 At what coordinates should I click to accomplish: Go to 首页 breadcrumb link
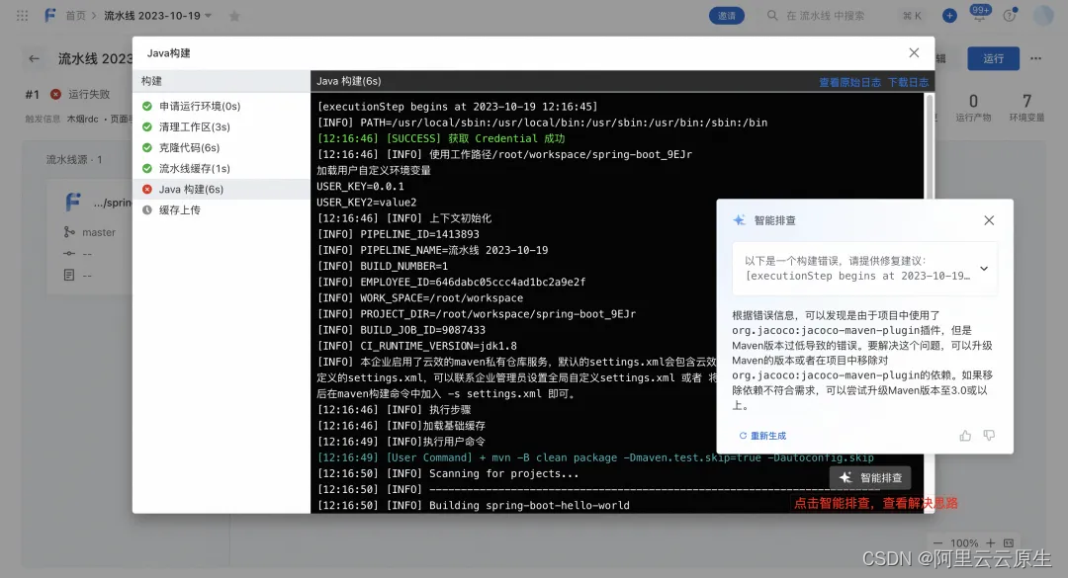75,16
